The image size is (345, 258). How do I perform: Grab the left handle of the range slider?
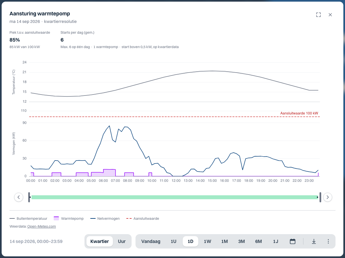tap(29, 197)
